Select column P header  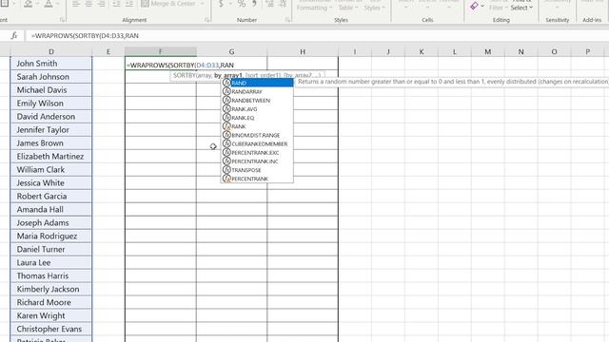point(588,51)
